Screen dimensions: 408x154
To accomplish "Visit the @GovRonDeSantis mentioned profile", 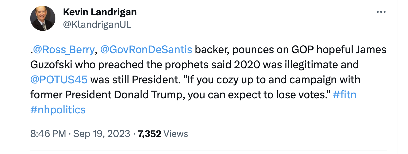I will pos(146,50).
